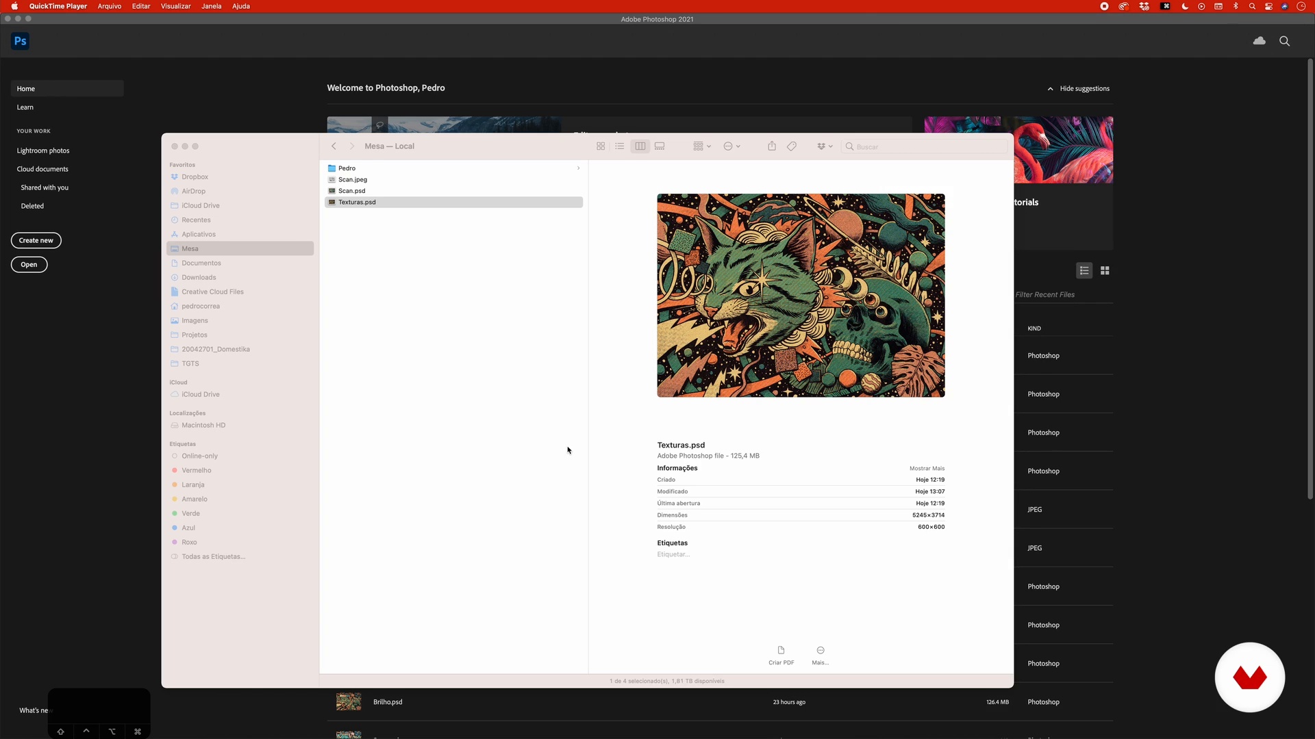Open Documentos in Finder sidebar
Screen dimensions: 1315x739
(240, 263)
